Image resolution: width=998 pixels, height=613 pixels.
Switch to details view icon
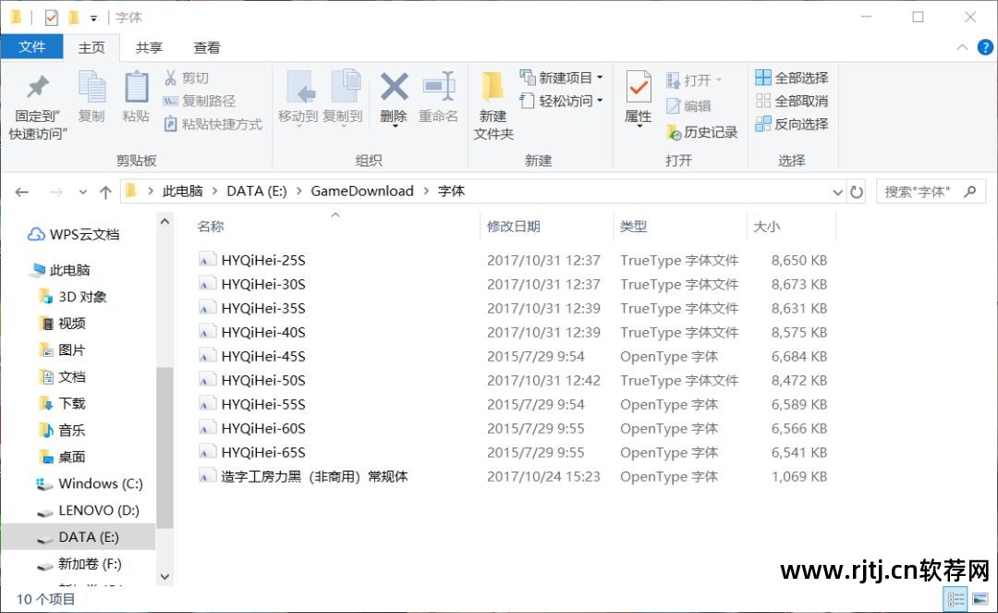(956, 599)
